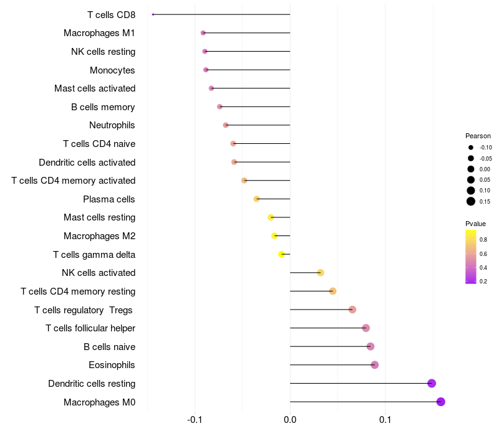Click the yellow T cells gamma delta dot
The width and height of the screenshot is (499, 436).
[x=281, y=254]
